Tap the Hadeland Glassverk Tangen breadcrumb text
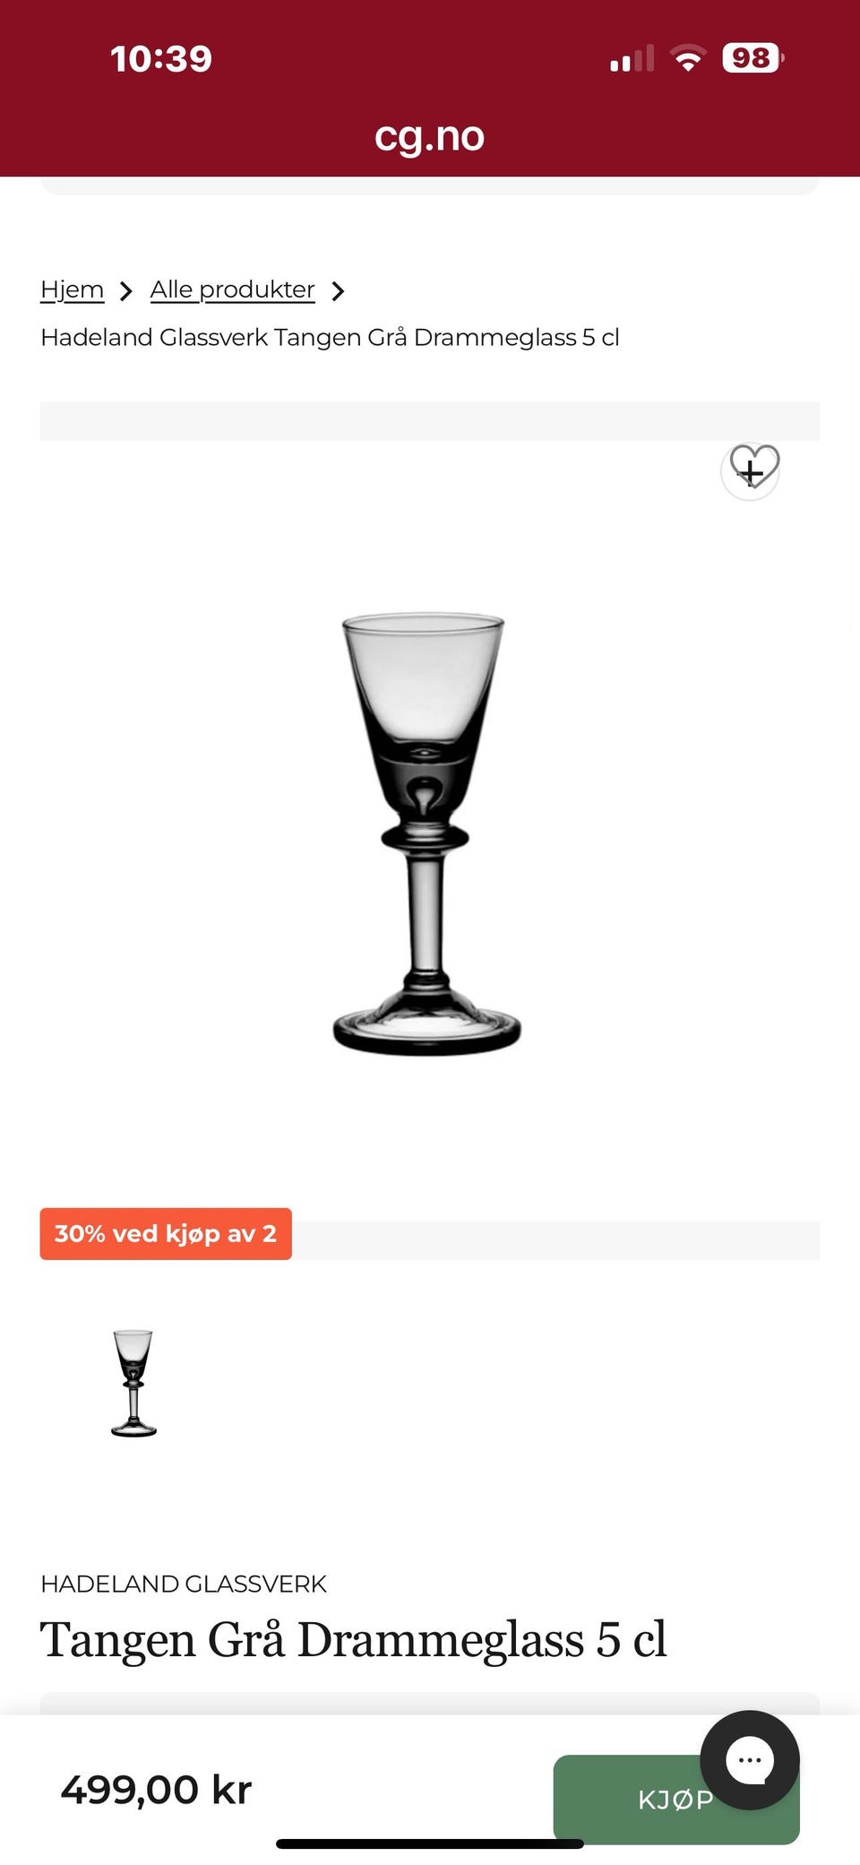Viewport: 860px width, 1865px height. (330, 337)
